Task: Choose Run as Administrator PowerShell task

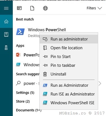Action: [69, 85]
